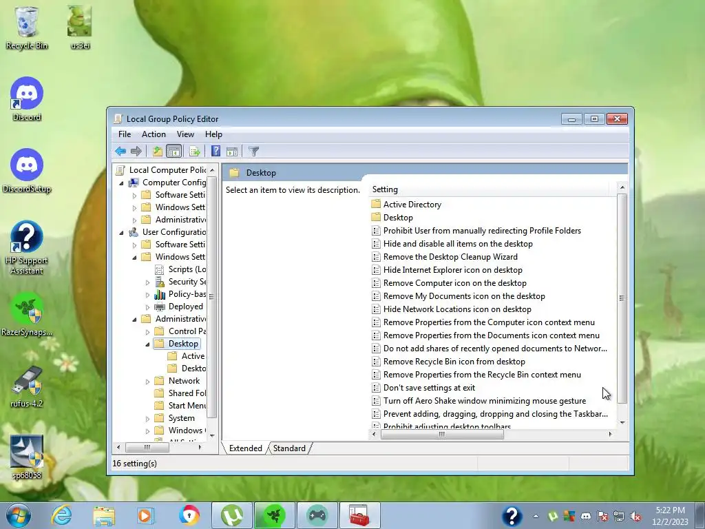This screenshot has height=529, width=705.
Task: Open the Windows Start button
Action: coord(17,515)
